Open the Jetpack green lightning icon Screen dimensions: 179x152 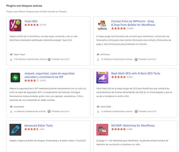coord(15,77)
